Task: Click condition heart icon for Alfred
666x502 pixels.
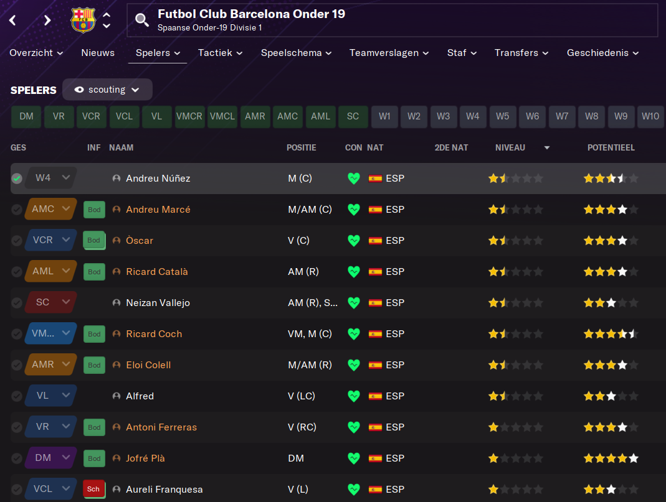Action: 354,396
